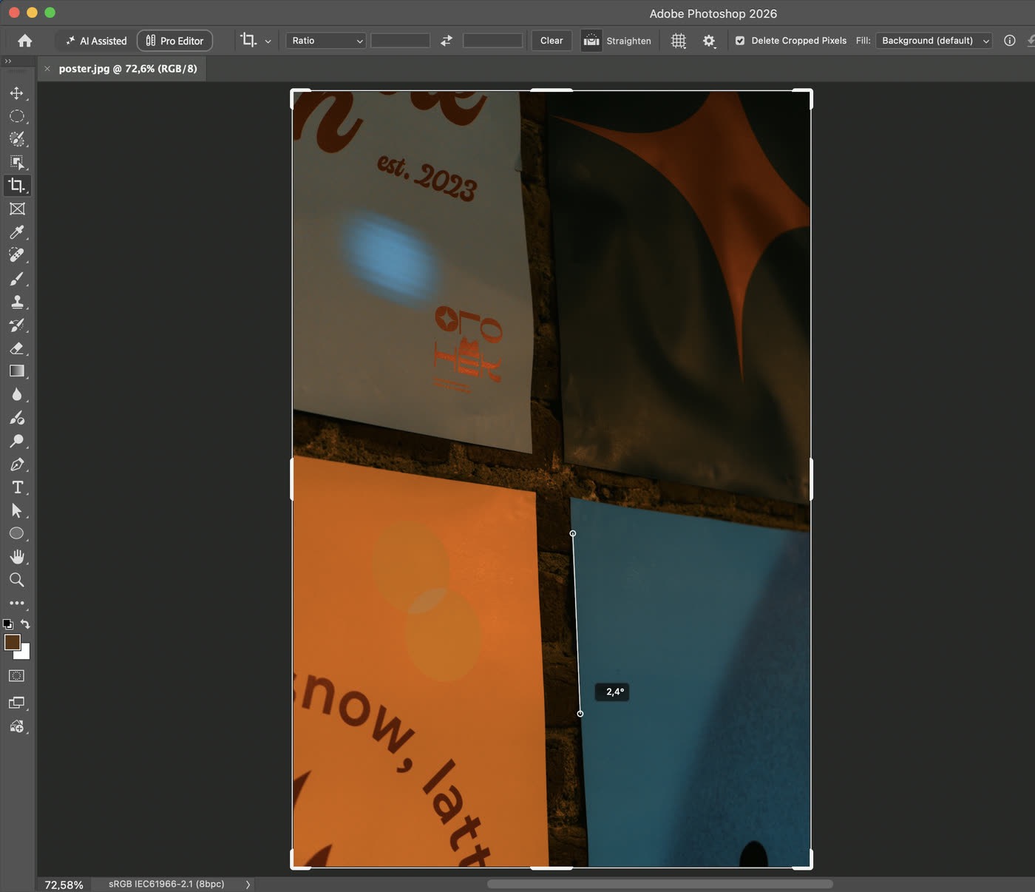Open the Edit Toolbar three dots
Viewport: 1035px width, 892px height.
pos(16,603)
